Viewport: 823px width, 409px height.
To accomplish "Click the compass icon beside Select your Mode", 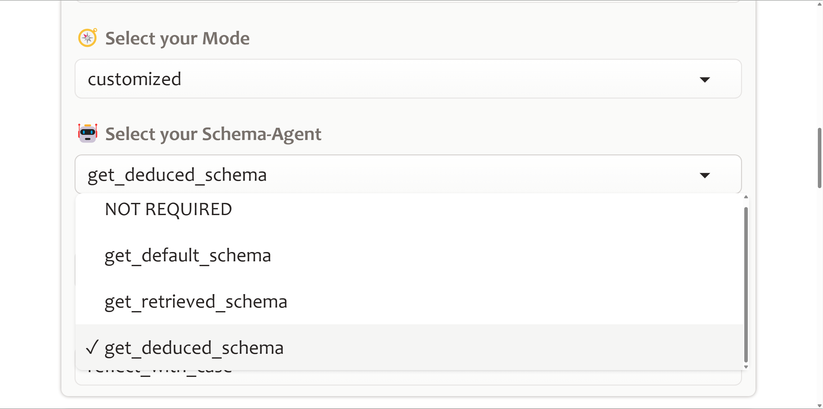I will click(88, 38).
